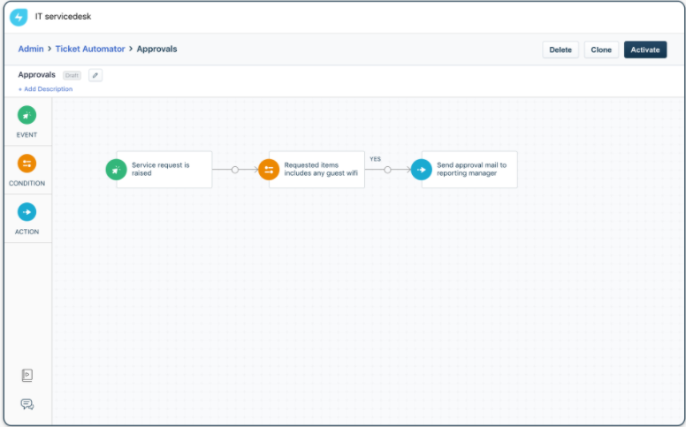Viewport: 686px width, 427px height.
Task: Go to Admin in the breadcrumb
Action: point(31,49)
